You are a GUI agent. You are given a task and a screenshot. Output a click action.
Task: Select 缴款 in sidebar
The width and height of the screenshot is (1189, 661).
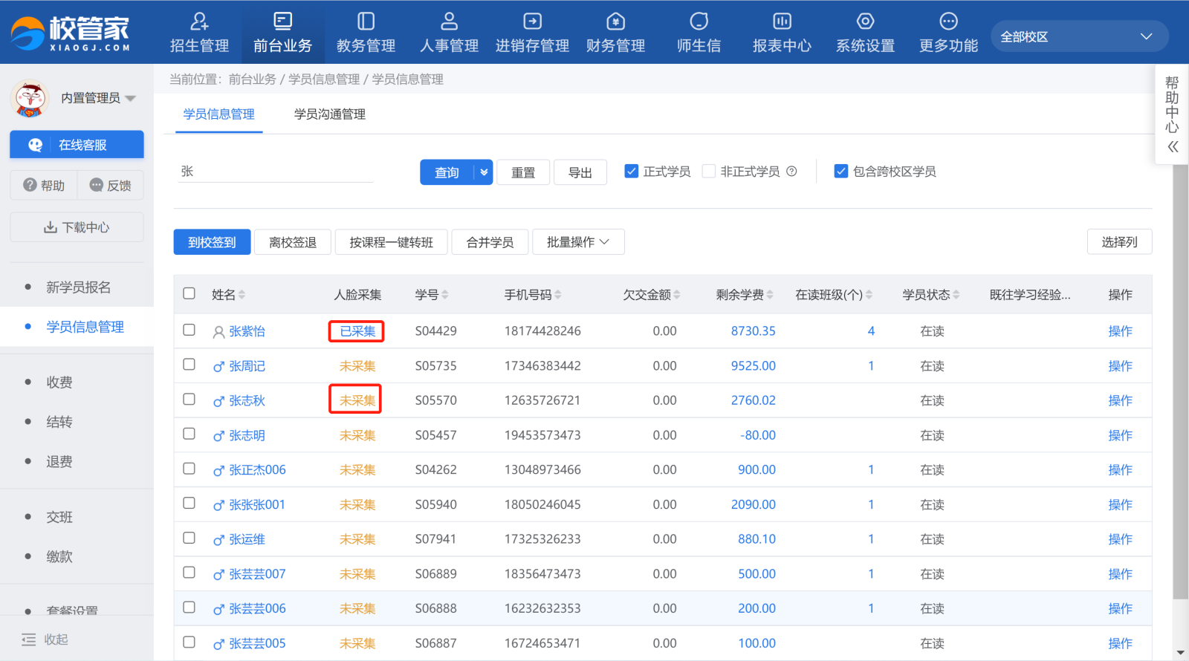click(x=59, y=556)
